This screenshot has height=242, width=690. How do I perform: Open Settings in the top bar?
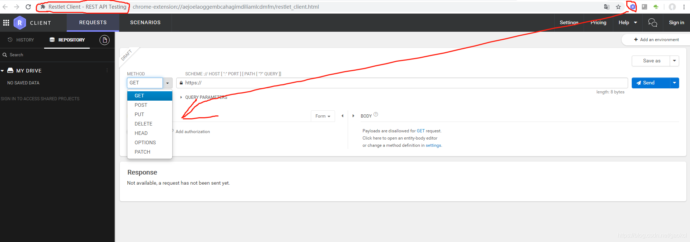(x=569, y=22)
